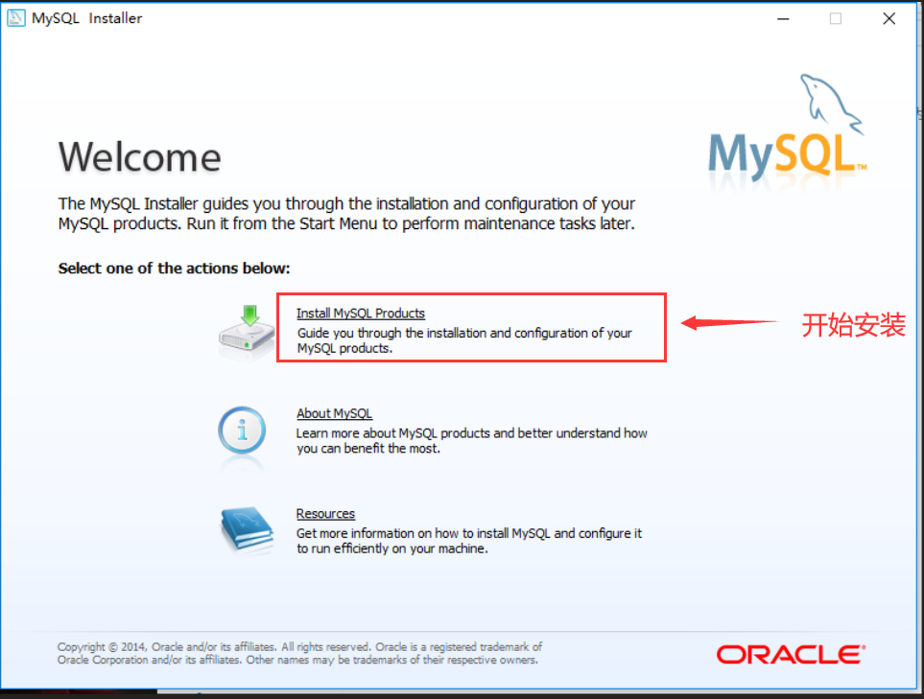Open the Resources link
This screenshot has height=699, width=924.
coord(325,514)
